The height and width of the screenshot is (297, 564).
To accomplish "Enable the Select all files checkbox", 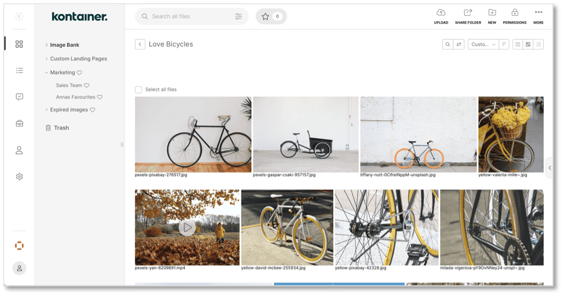I will 138,89.
